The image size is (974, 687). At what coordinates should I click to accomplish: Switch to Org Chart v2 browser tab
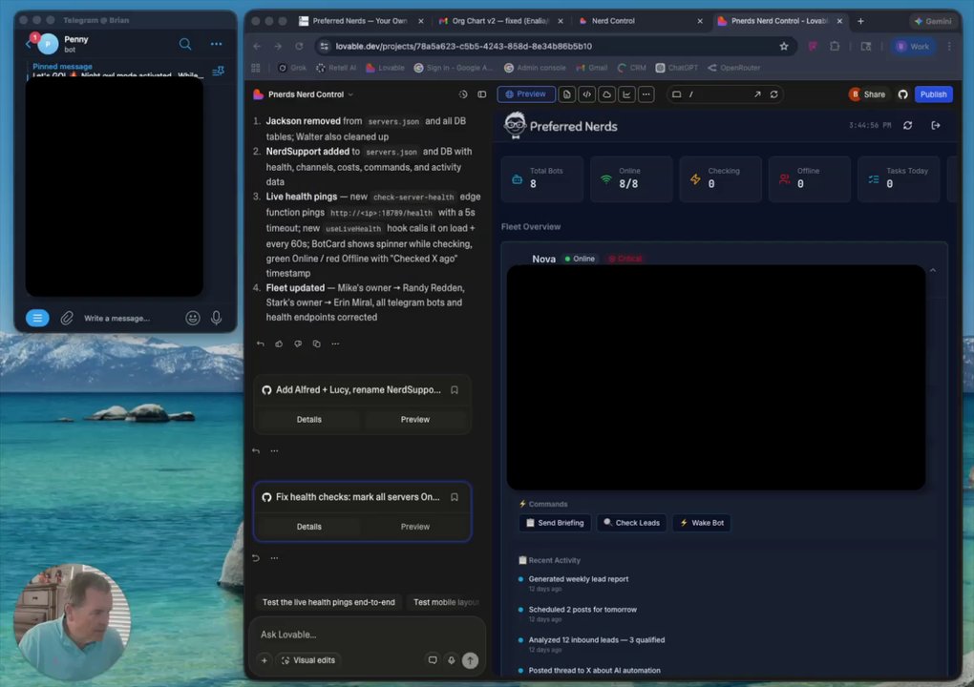[x=500, y=21]
